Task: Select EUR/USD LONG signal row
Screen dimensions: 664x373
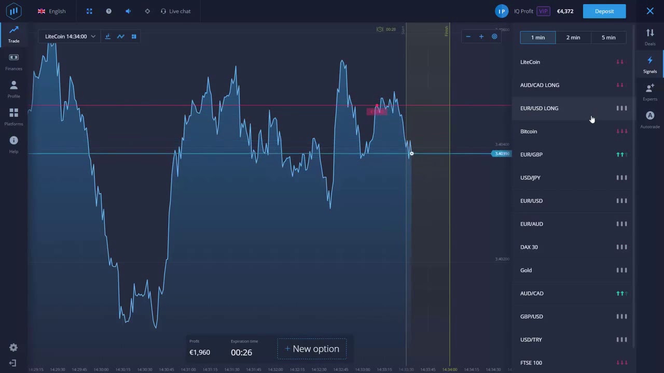Action: tap(574, 108)
